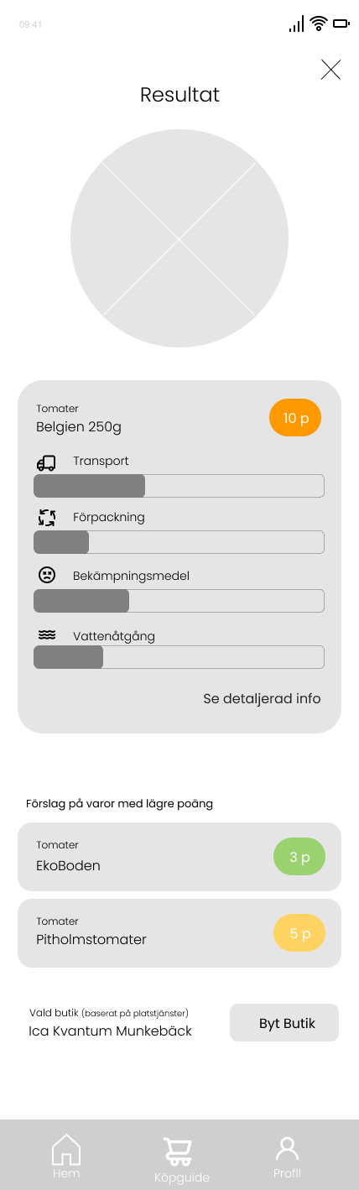359x1190 pixels.
Task: Tap the Bekämpningsmedel sad face icon
Action: [x=47, y=576]
